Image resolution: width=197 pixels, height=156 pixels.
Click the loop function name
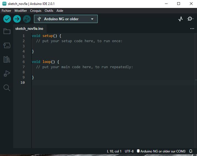pyautogui.click(x=47, y=62)
